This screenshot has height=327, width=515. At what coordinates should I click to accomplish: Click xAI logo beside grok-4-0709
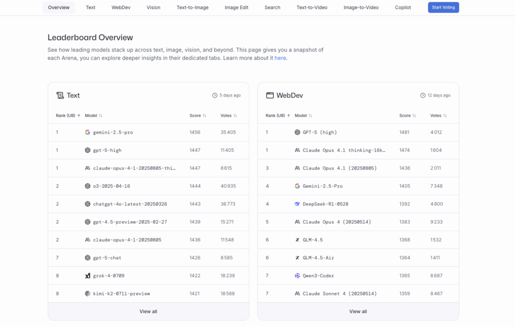tap(88, 276)
